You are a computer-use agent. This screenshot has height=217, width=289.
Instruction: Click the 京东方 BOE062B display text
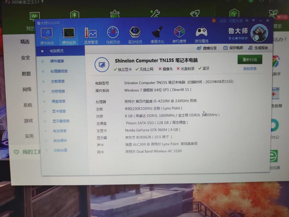point(148,137)
